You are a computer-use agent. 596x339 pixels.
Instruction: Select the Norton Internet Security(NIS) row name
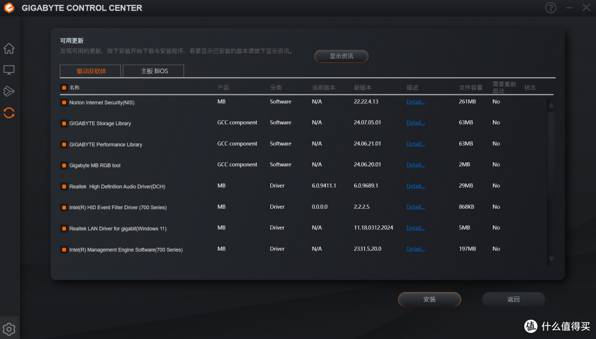102,102
